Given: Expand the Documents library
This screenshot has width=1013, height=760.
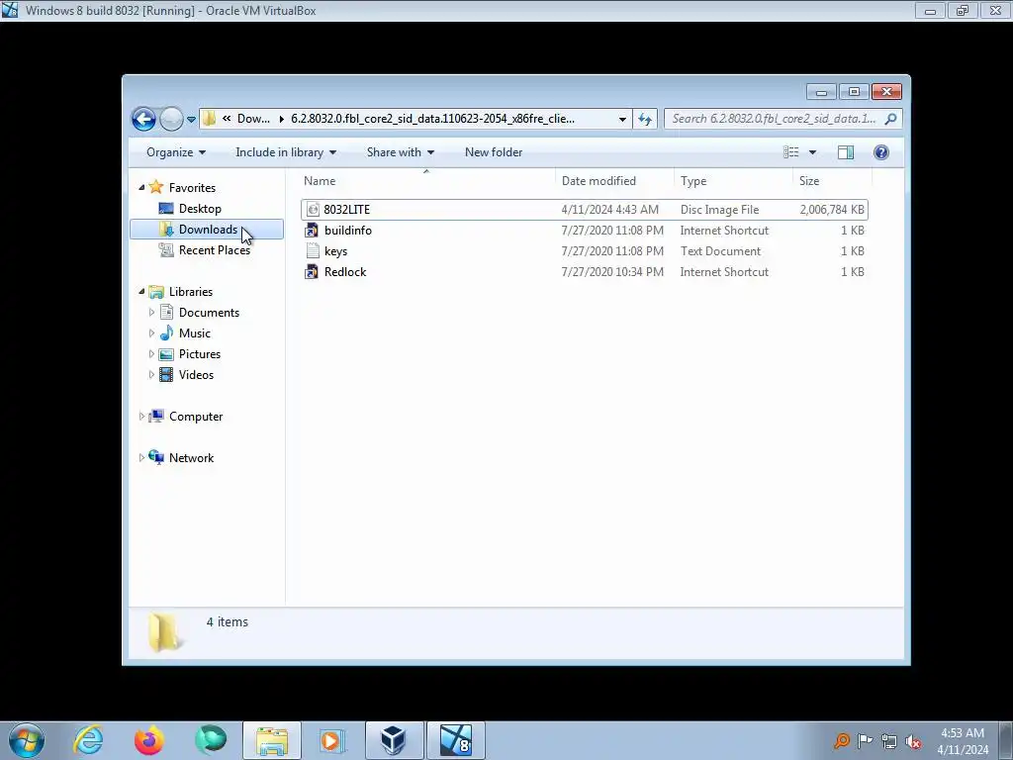Looking at the screenshot, I should [x=151, y=312].
